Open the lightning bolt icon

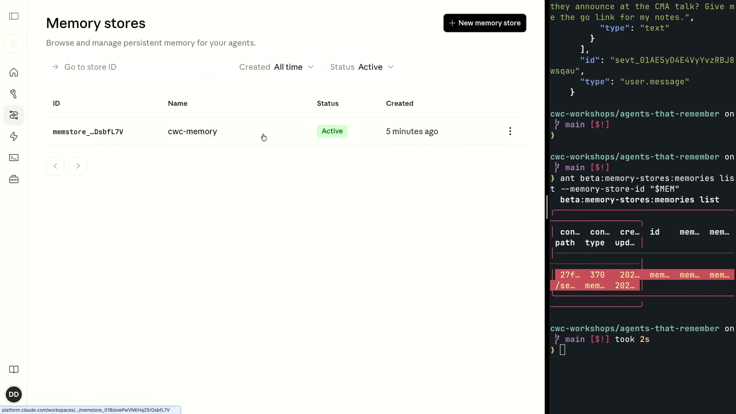[14, 136]
